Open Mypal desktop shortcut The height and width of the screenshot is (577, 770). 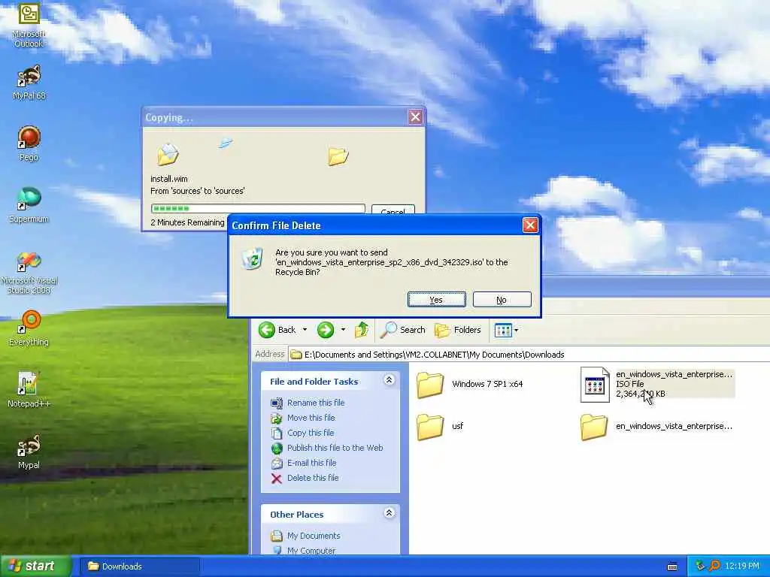pyautogui.click(x=29, y=452)
